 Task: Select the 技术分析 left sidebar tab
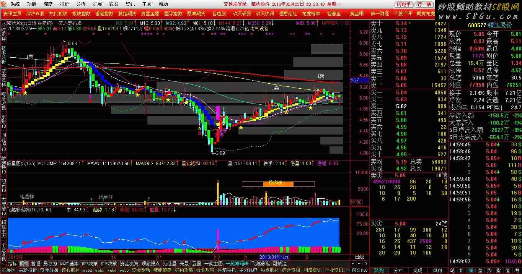3,55
